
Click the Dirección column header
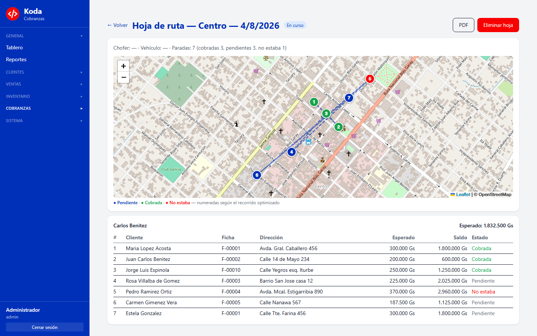(x=271, y=237)
